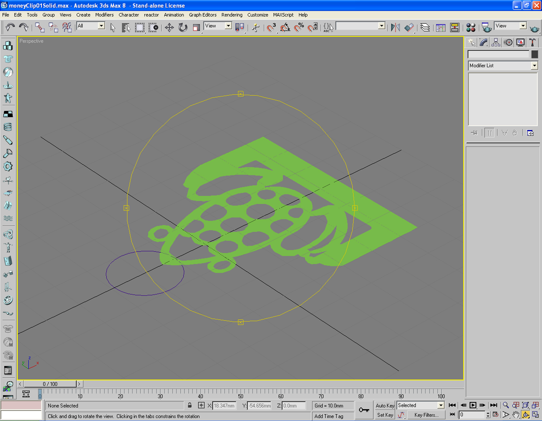Screen dimensions: 542x421
Task: Activate the Select and Move tool
Action: (169, 27)
